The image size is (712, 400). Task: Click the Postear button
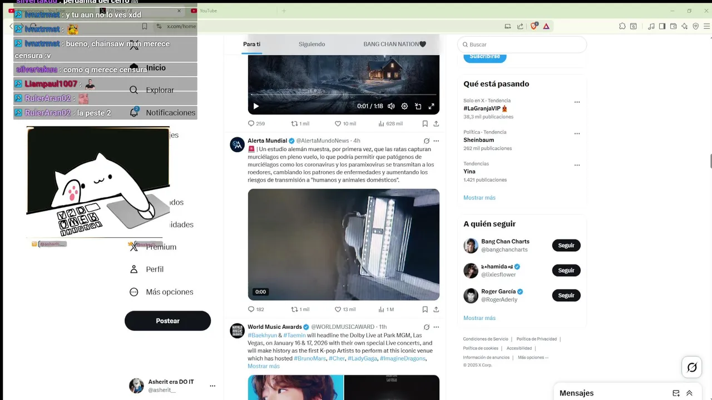pos(167,321)
